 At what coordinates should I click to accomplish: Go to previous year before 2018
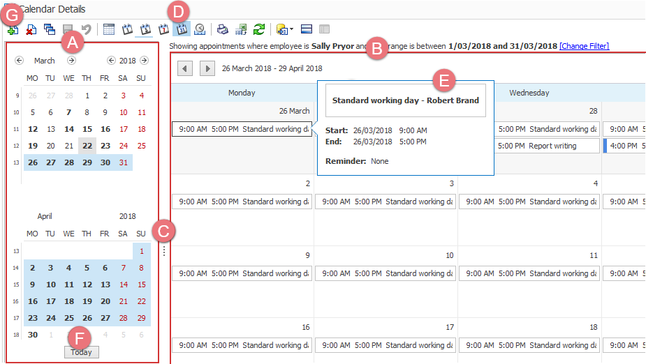pyautogui.click(x=111, y=61)
